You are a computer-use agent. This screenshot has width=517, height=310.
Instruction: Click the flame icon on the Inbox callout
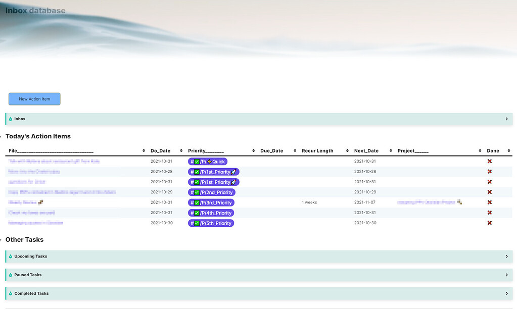click(x=11, y=119)
